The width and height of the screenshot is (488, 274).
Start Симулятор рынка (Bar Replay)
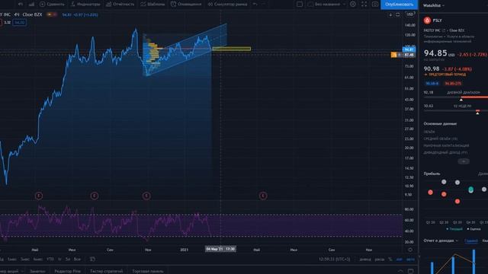click(227, 4)
